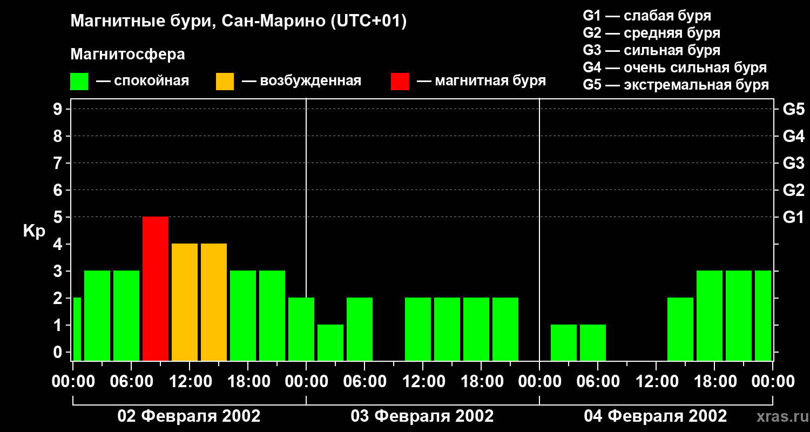The height and width of the screenshot is (432, 810).
Task: Click the 'G3' tick label on the right axis
Action: [793, 163]
